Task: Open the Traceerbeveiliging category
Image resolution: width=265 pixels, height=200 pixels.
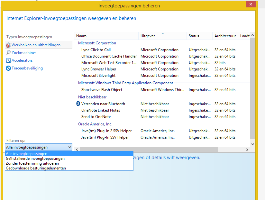Action: [27, 68]
